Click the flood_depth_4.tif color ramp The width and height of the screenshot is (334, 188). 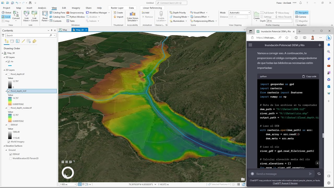point(10,101)
